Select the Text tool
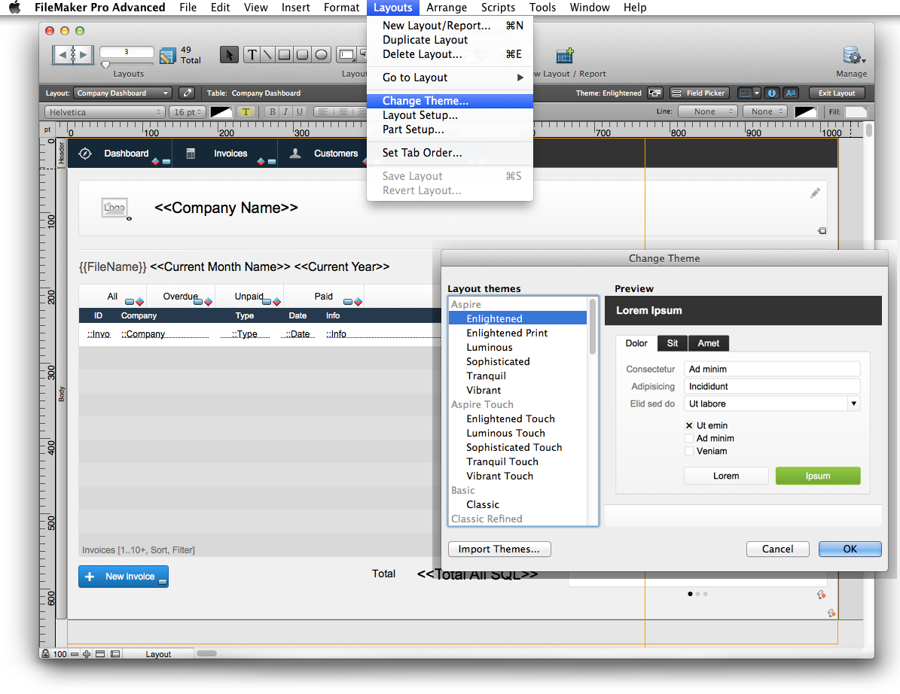 tap(252, 54)
